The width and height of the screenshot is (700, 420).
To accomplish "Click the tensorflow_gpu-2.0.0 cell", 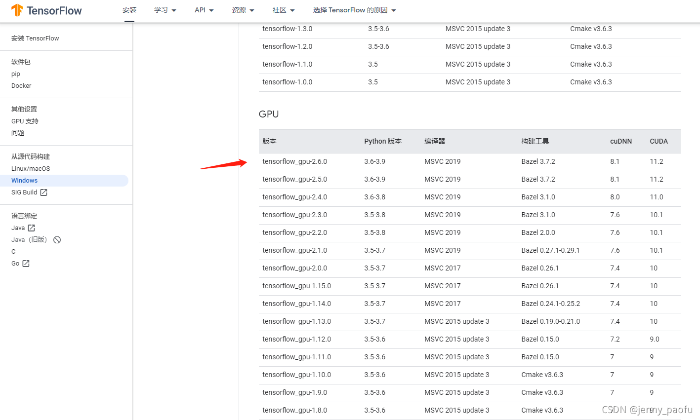I will (295, 268).
